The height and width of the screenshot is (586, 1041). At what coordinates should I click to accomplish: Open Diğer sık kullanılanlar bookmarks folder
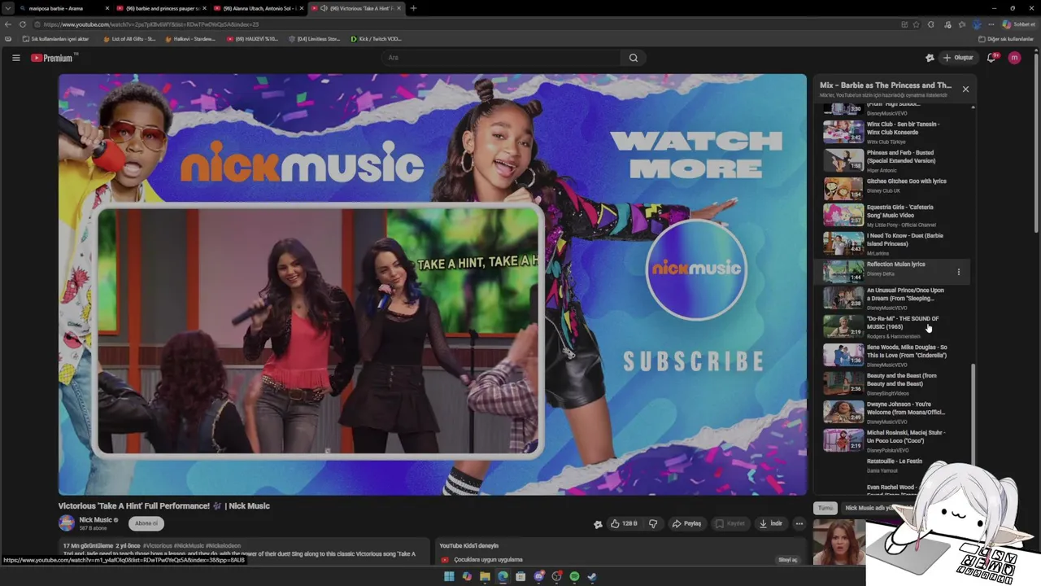[x=1006, y=38]
